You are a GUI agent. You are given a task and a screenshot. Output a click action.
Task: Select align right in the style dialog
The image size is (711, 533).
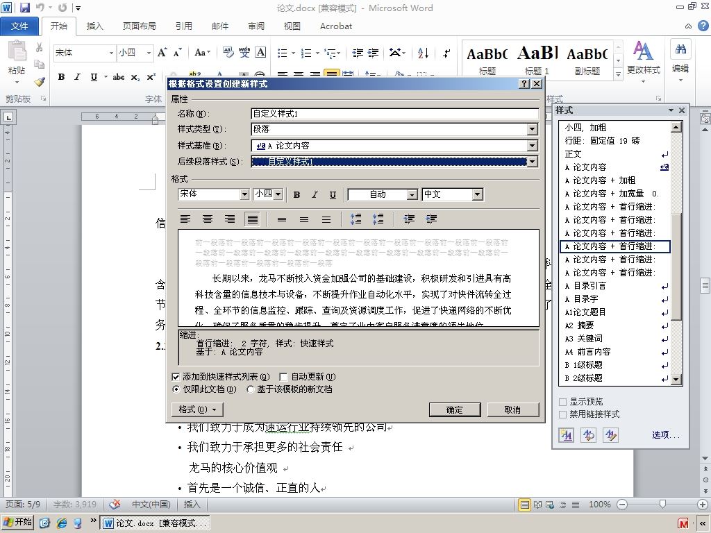tap(230, 219)
